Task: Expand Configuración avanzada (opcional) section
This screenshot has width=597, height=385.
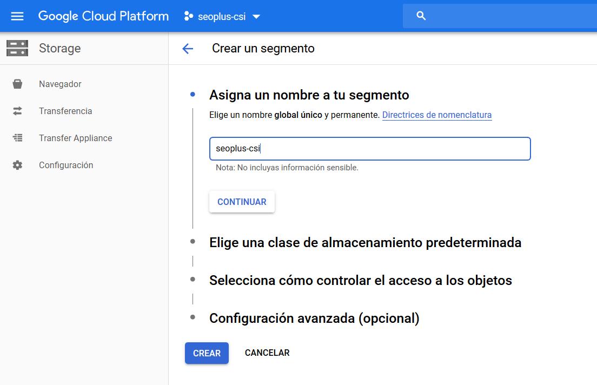Action: (314, 318)
